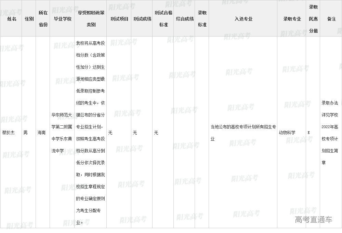This screenshot has width=342, height=233.
Task: Click the 所在省份 column header
Action: tap(43, 19)
